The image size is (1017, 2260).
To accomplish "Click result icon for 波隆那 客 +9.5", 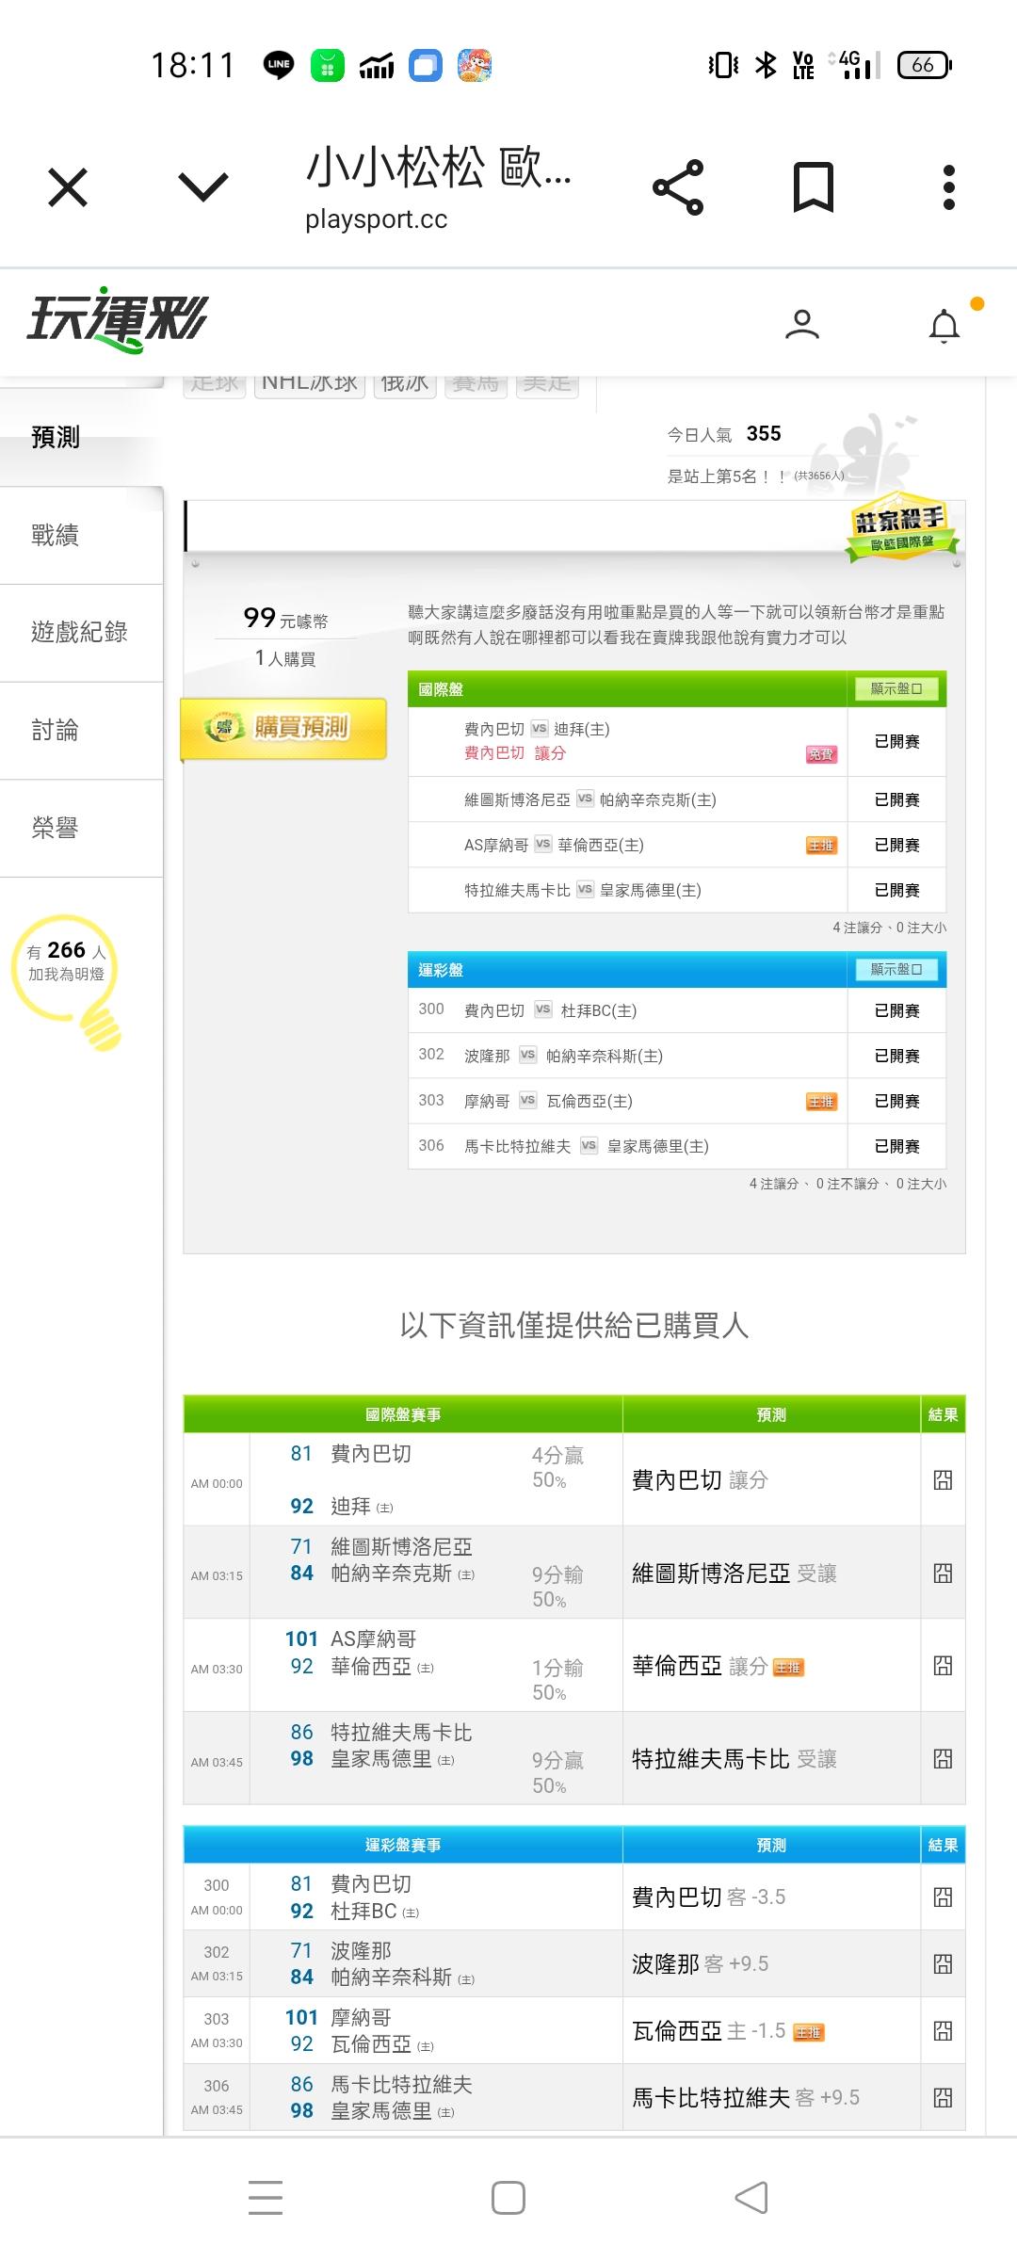I will click(x=943, y=1964).
